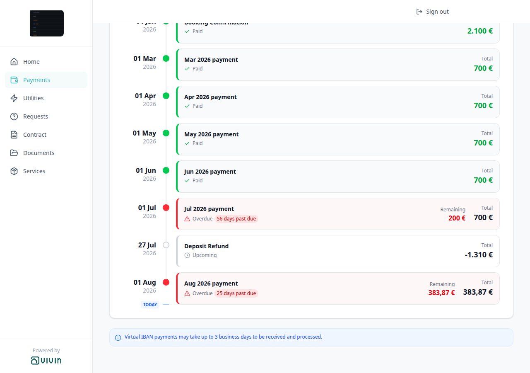530x373 pixels.
Task: Click the overdue warning icon on Jul payment
Action: (x=187, y=219)
